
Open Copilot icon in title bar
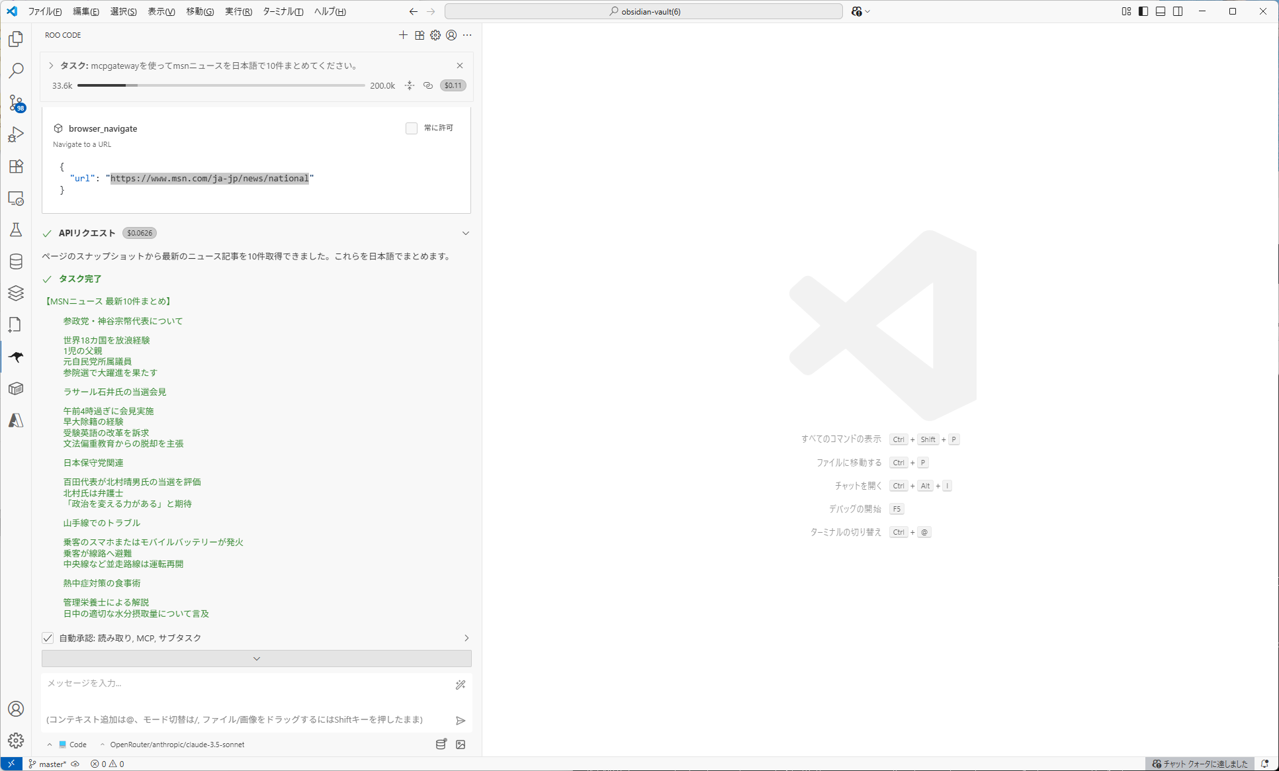pyautogui.click(x=857, y=11)
